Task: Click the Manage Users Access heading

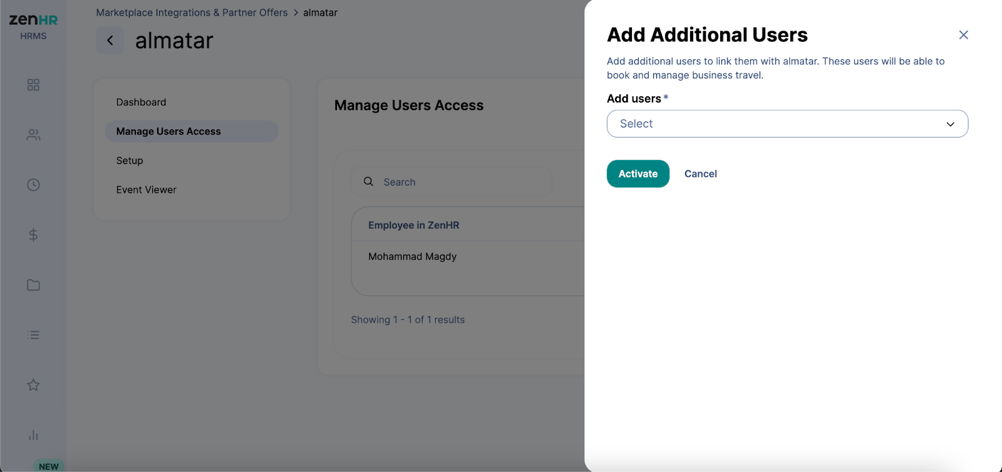Action: (409, 105)
